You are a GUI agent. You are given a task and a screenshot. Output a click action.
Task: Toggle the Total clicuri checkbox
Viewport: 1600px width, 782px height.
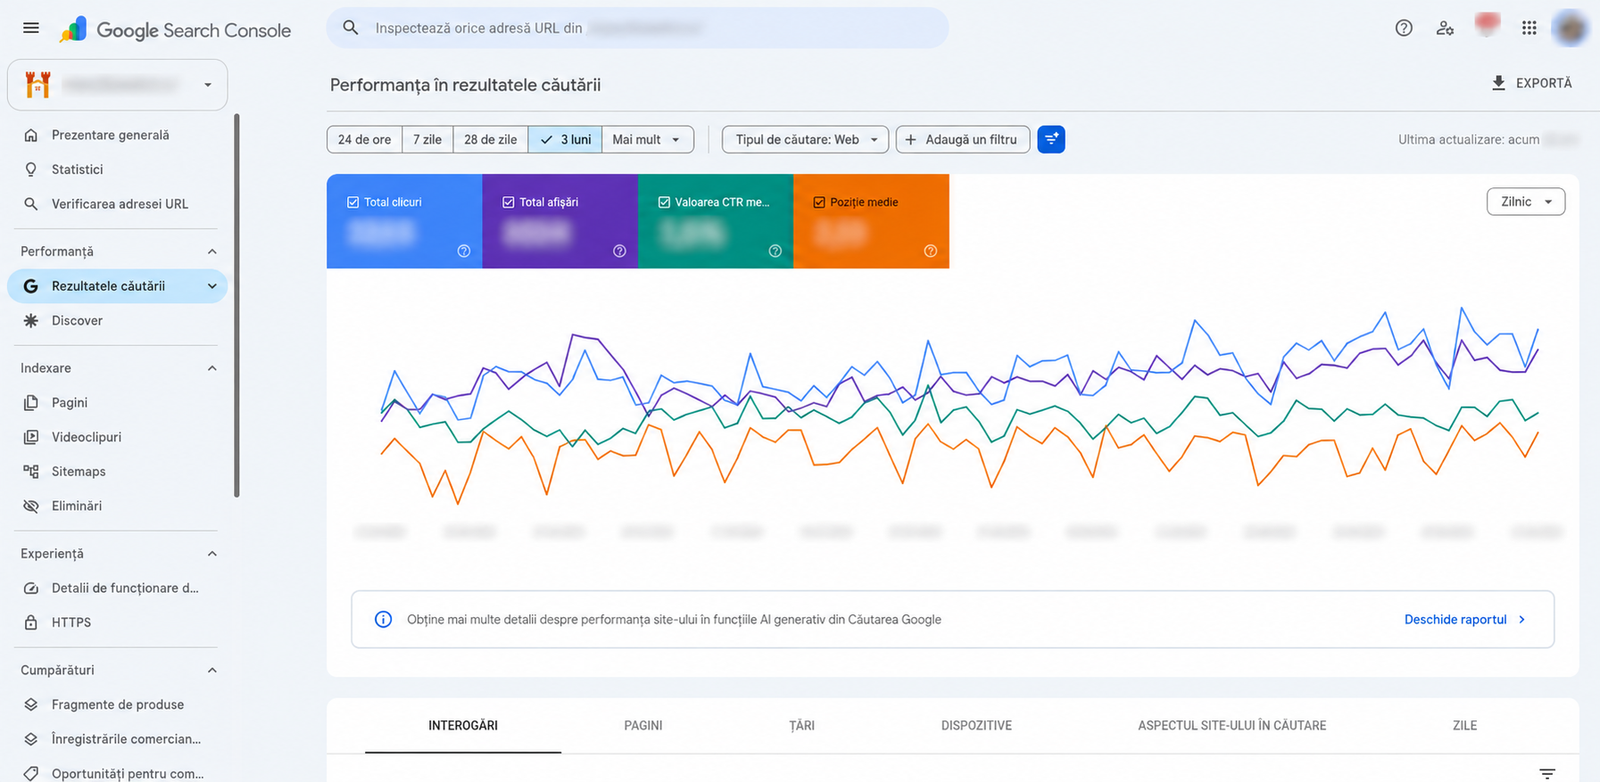352,202
